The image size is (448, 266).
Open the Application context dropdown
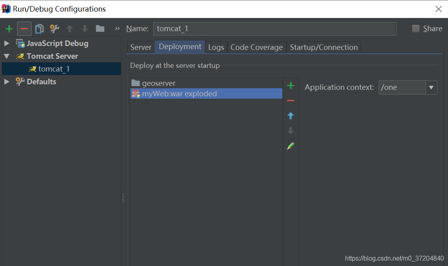click(431, 87)
